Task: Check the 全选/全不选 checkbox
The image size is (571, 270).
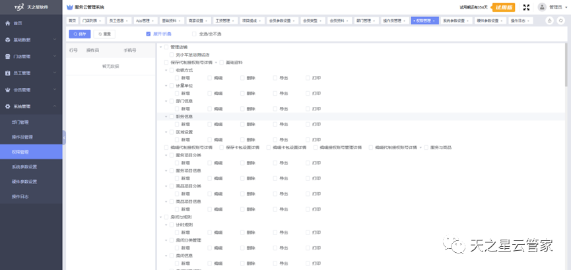Action: point(194,34)
